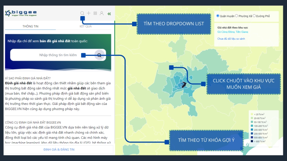Click the '> 800 Tr/m²' legend swatch

251,142
